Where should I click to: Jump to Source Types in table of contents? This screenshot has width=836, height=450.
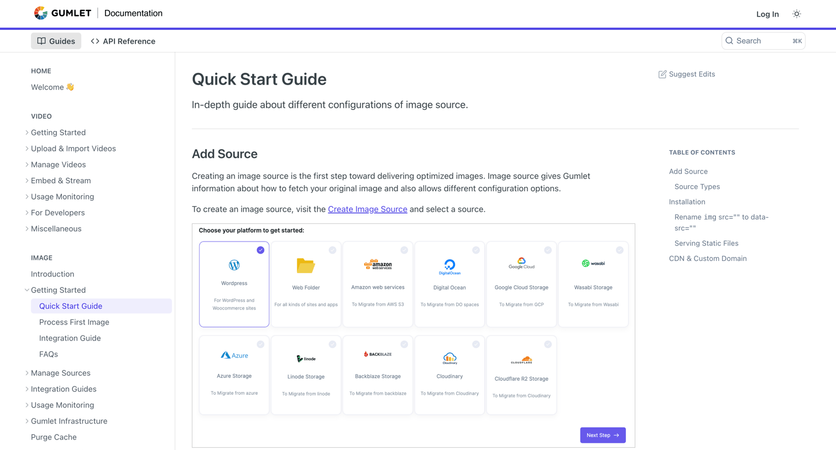[x=697, y=187]
